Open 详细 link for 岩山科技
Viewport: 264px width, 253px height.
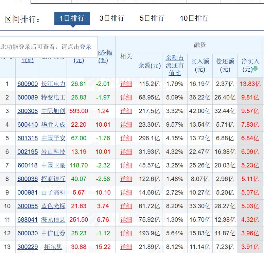[x=126, y=152]
